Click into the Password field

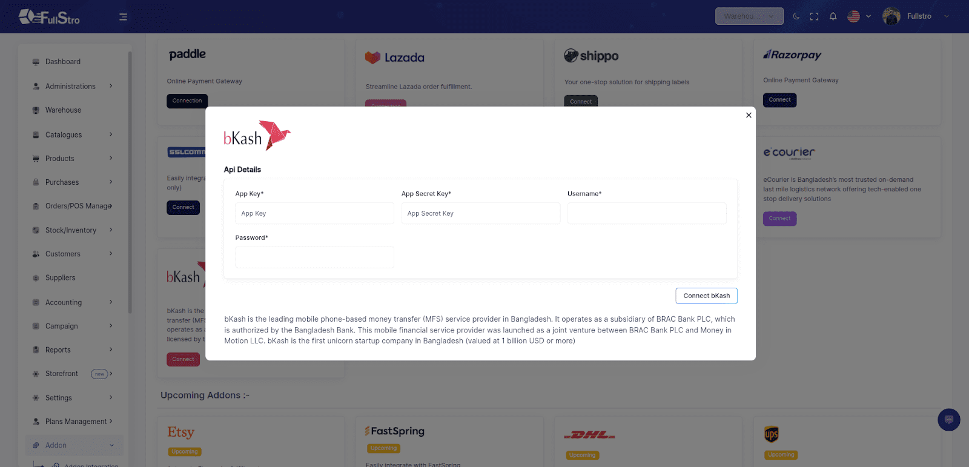pos(314,257)
